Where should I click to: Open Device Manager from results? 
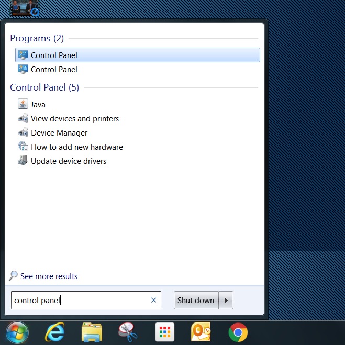pos(59,132)
